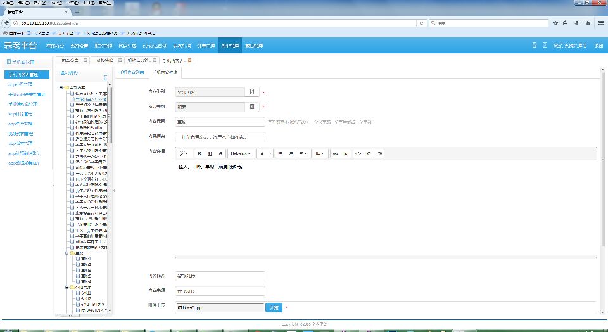Open the Firefox hamburger menu
Screen dimensions: 608x332
click(600, 23)
